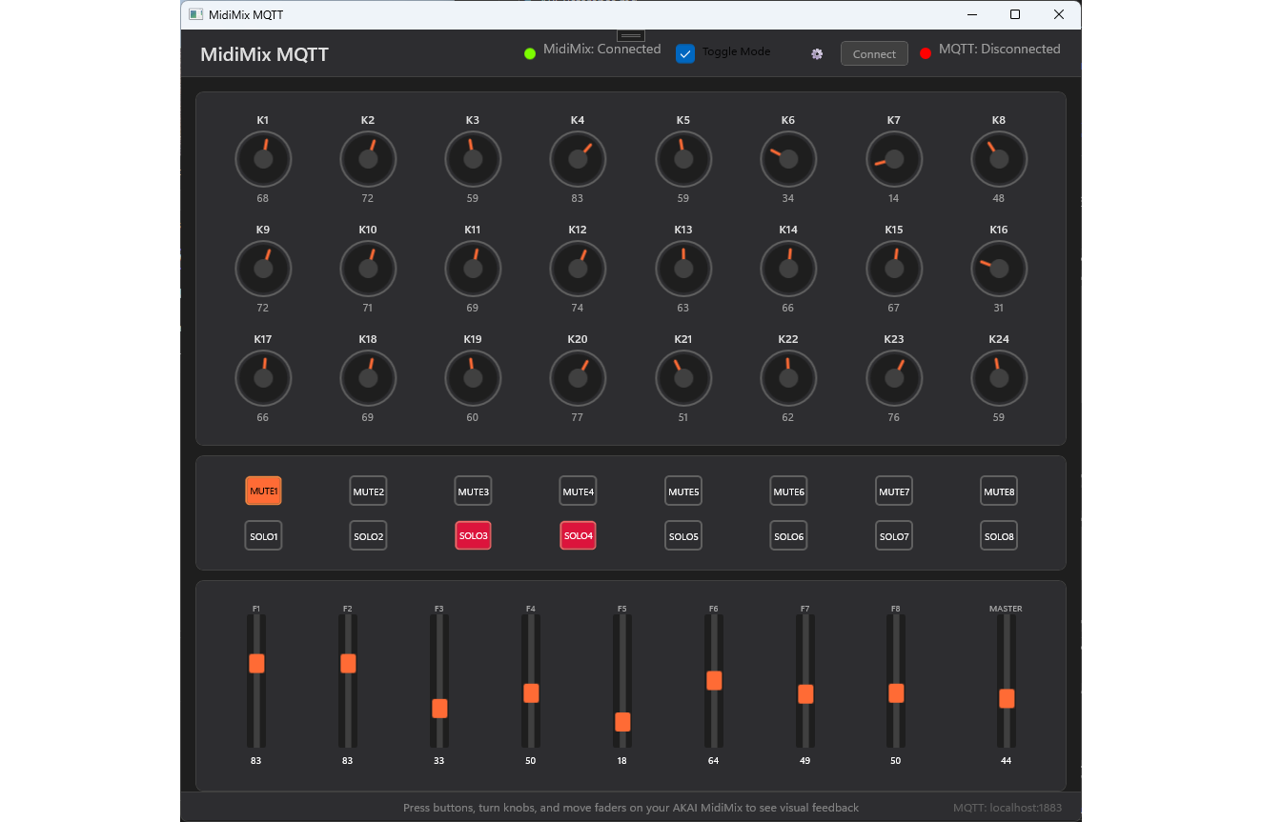Click the F8 fader handle
This screenshot has height=822, width=1262.
click(896, 693)
